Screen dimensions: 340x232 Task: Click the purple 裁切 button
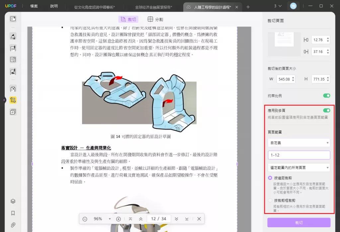[x=298, y=223]
